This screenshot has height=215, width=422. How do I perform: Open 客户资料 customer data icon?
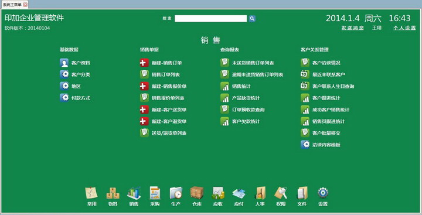pyautogui.click(x=64, y=63)
